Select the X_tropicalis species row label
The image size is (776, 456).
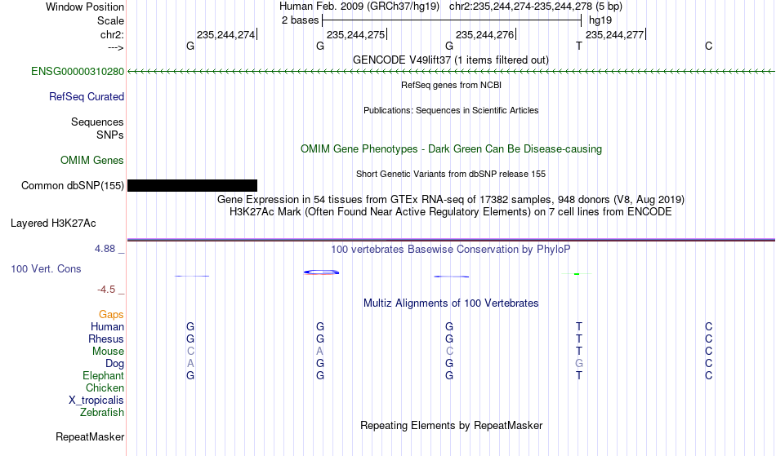96,401
